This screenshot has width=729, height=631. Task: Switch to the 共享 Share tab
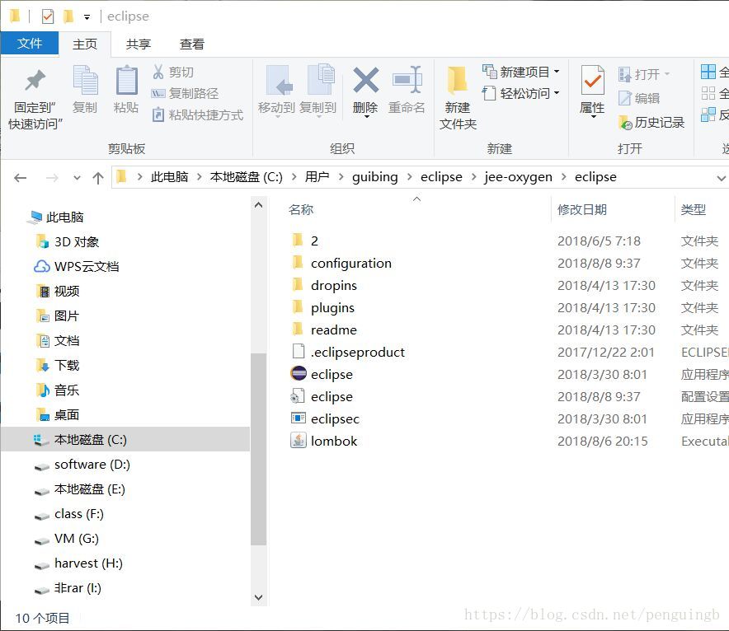pos(139,44)
